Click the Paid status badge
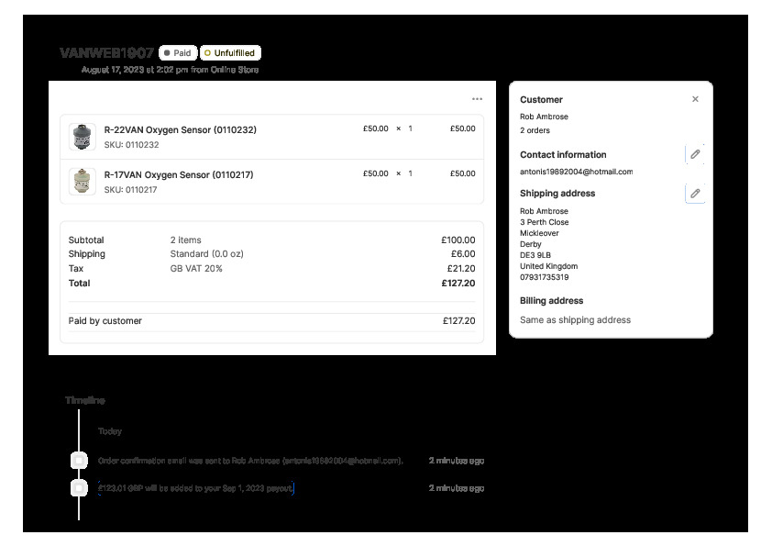 point(177,53)
